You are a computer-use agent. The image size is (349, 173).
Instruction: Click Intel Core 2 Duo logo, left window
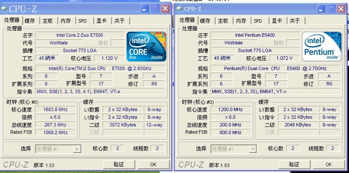[x=146, y=47]
